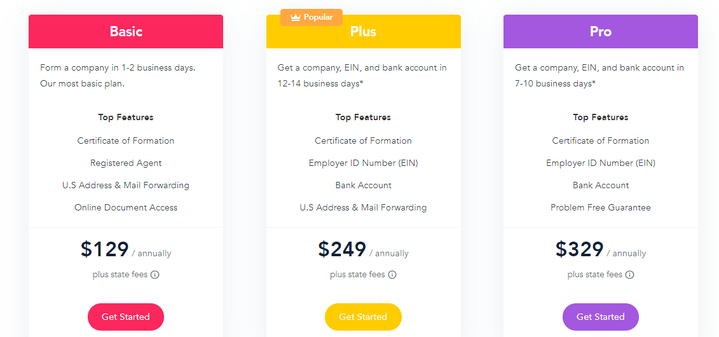The height and width of the screenshot is (337, 719).
Task: Start the Pro plan with Get Started
Action: click(600, 317)
